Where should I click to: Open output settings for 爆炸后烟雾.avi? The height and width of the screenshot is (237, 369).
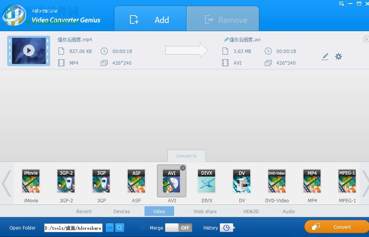[338, 57]
